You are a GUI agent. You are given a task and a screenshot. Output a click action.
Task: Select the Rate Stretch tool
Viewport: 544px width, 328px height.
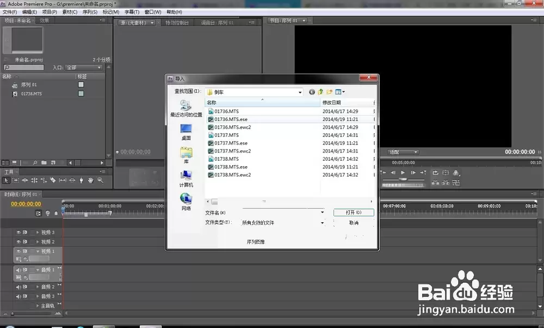[44, 180]
